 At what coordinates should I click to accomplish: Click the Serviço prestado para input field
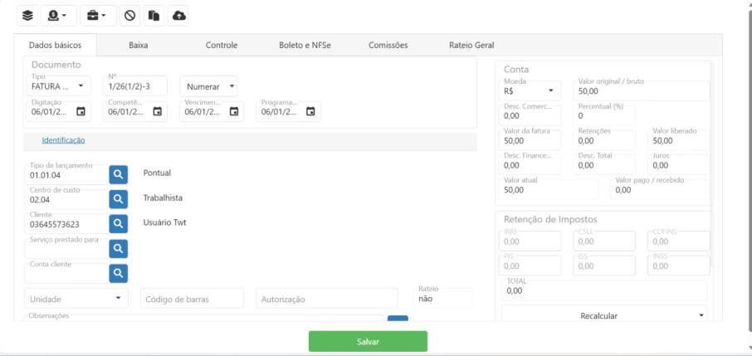point(66,248)
